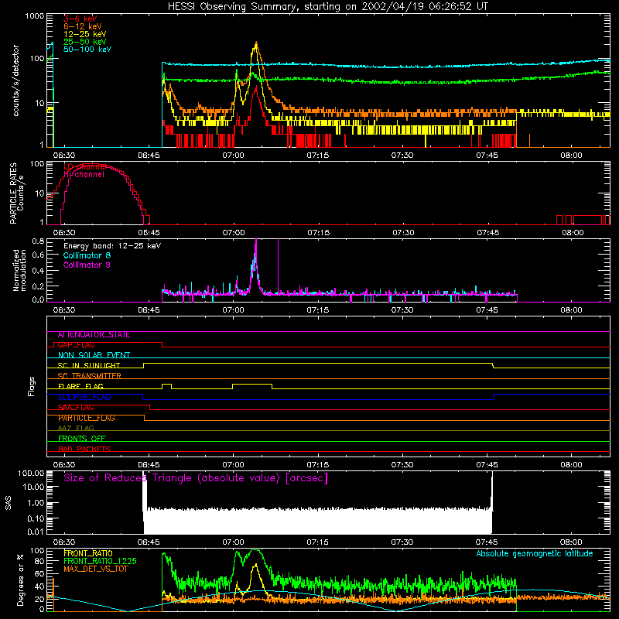Select the FRONT_RATIO_1225 legend label

point(101,561)
